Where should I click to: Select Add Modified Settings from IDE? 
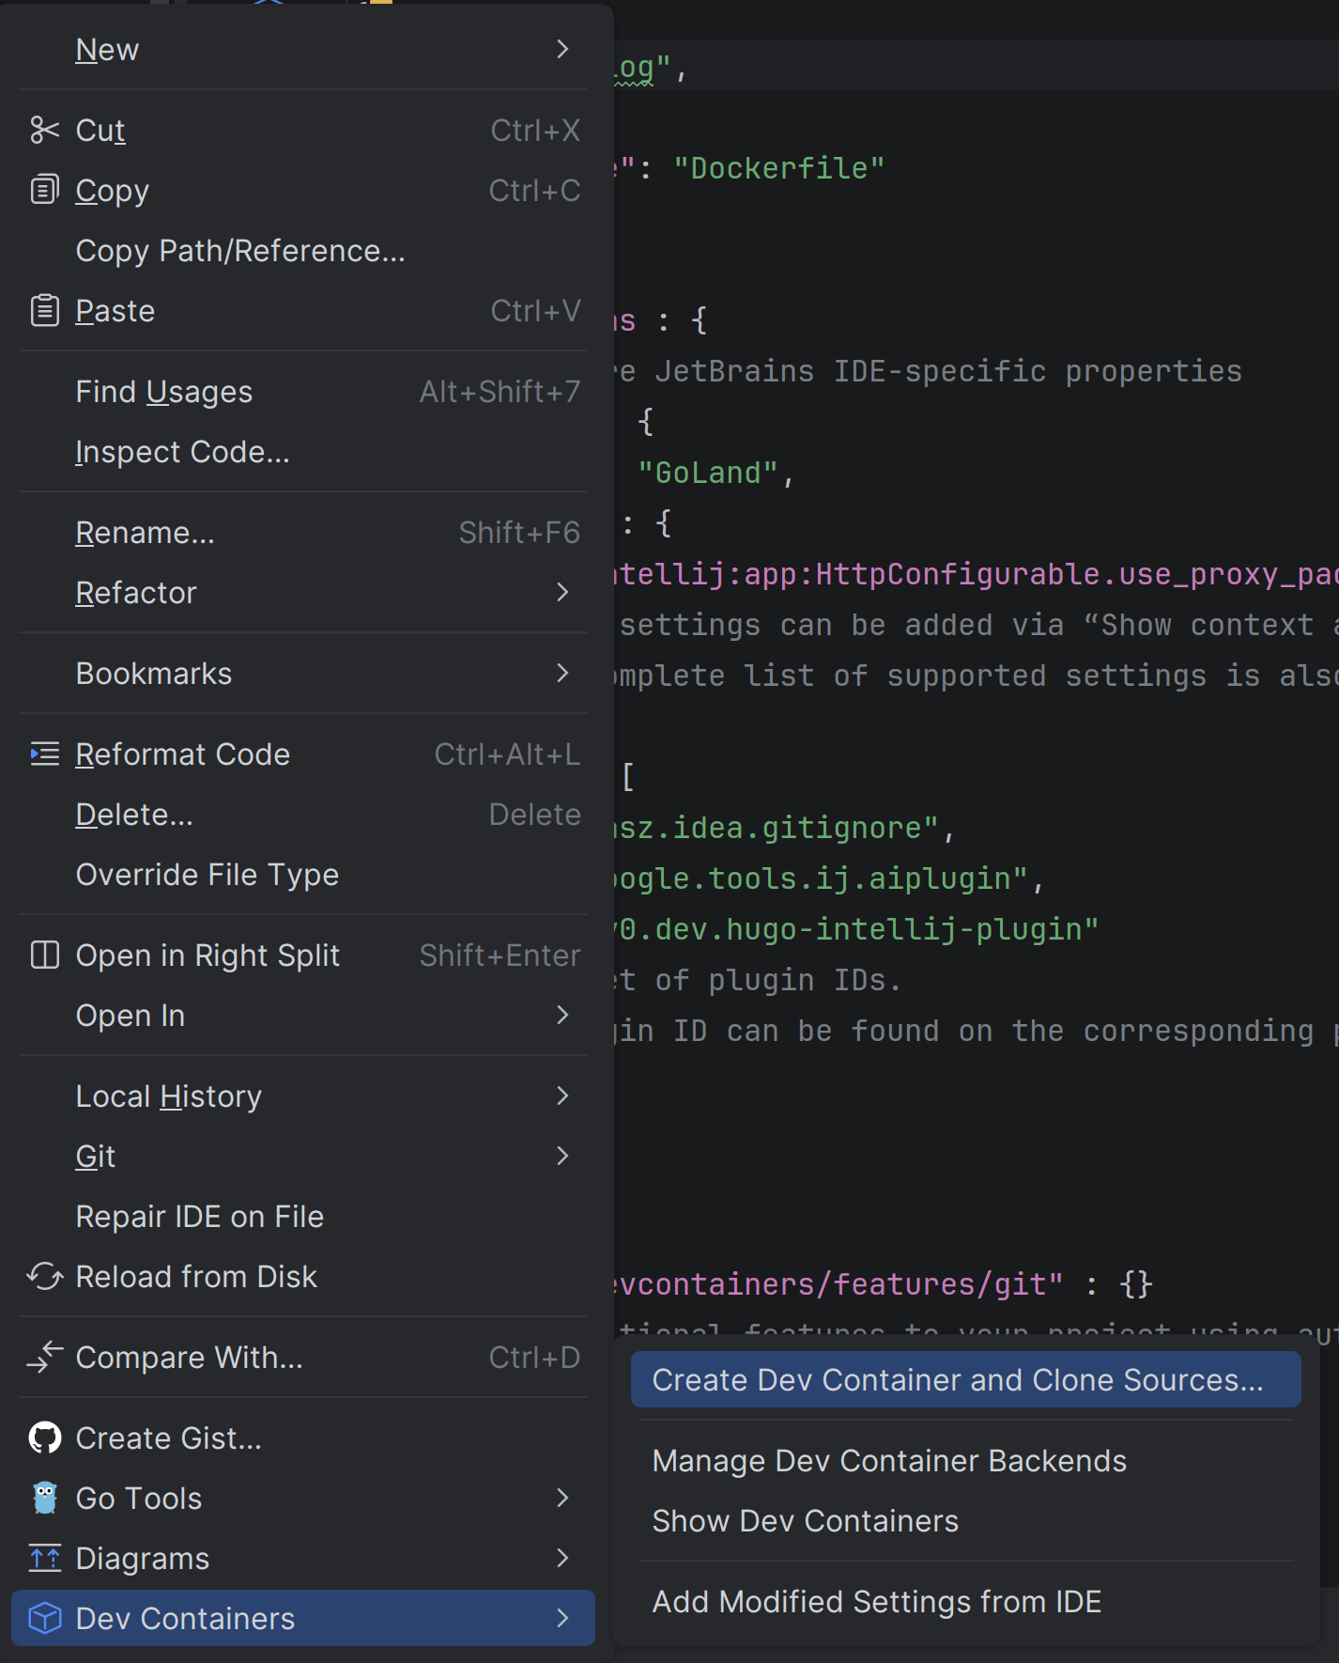(x=965, y=1601)
